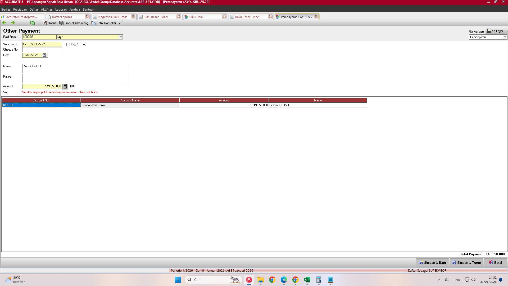This screenshot has width=508, height=286.
Task: Close the Daftar Laporan tab
Action: coord(87,16)
